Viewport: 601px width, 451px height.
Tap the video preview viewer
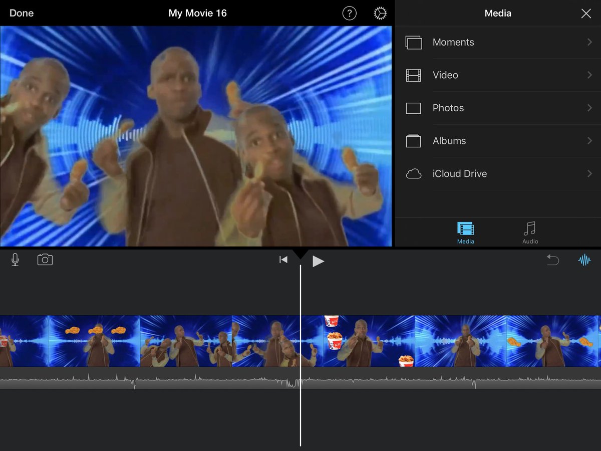tap(196, 136)
